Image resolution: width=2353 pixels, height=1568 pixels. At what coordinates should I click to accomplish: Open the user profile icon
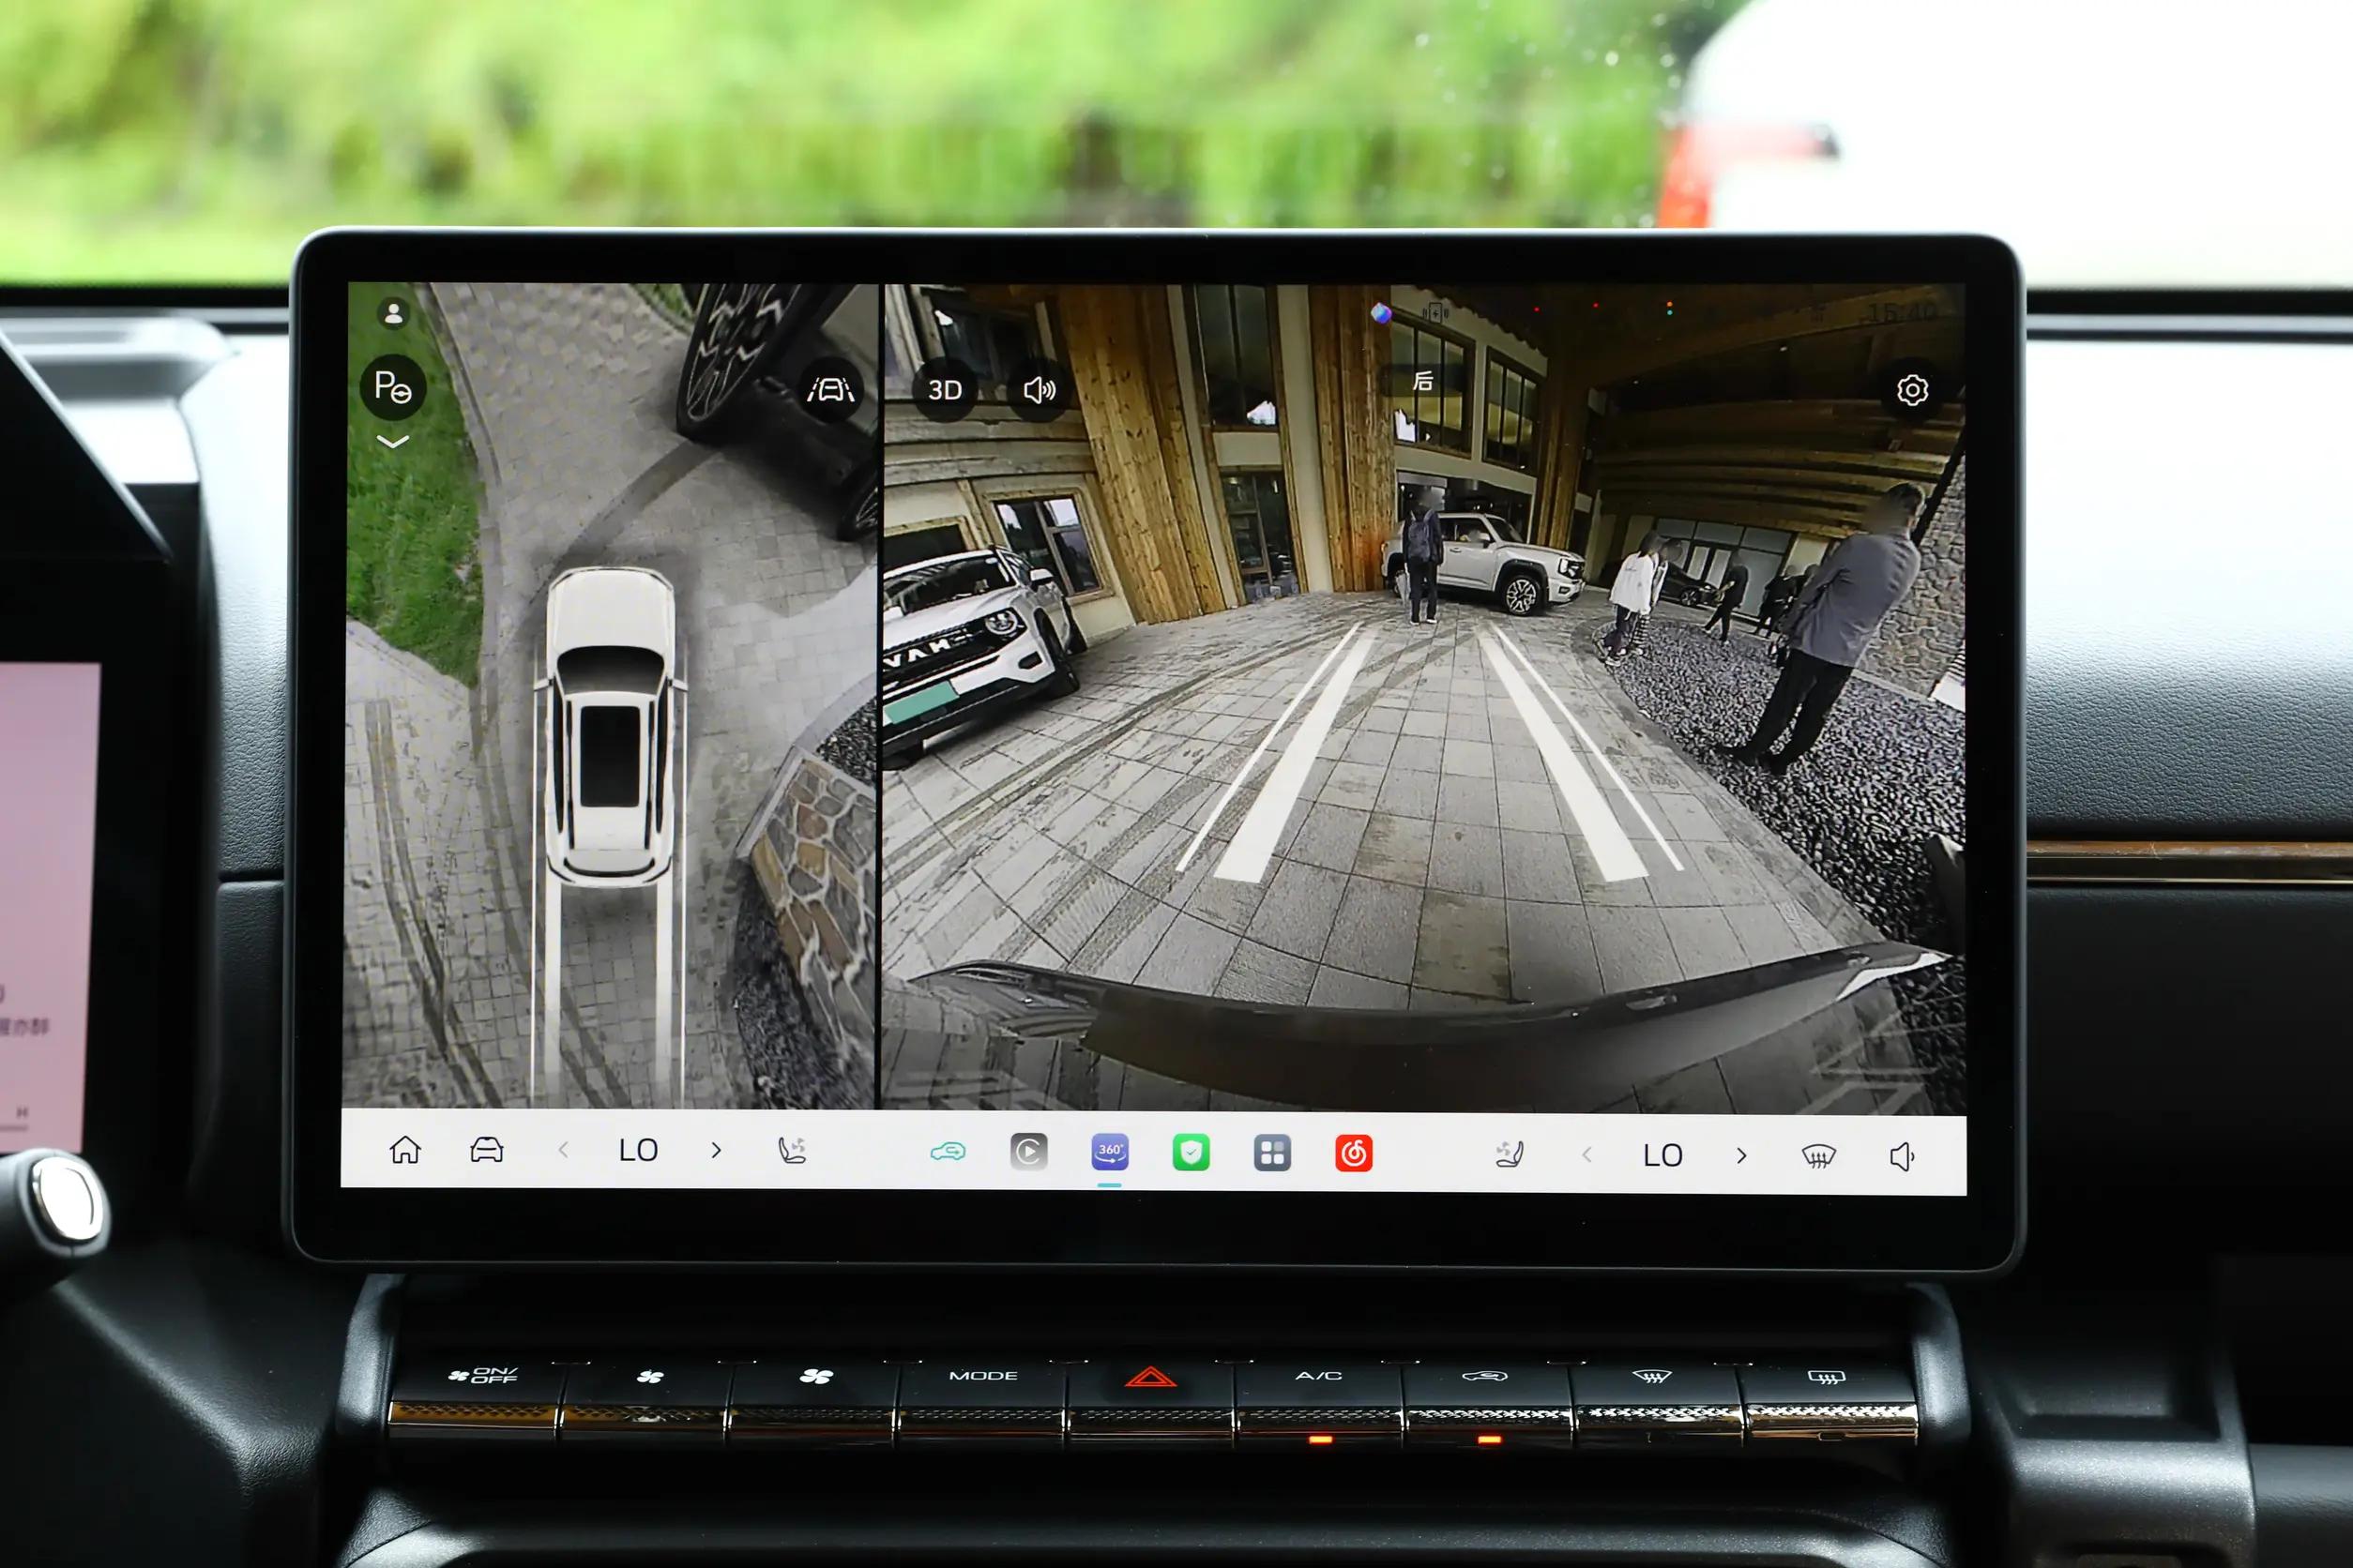[393, 314]
